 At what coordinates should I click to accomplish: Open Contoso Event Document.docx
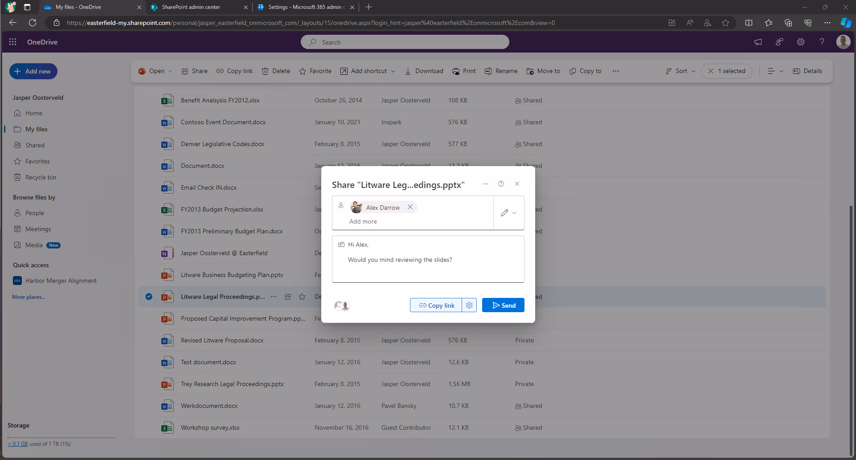(223, 122)
